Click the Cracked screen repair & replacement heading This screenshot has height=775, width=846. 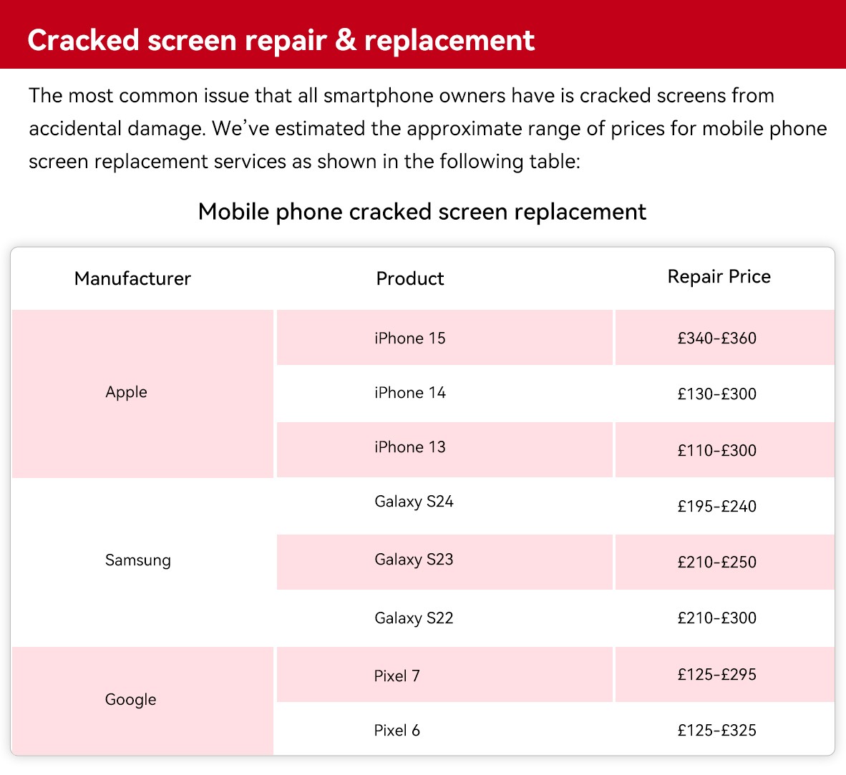pos(281,40)
